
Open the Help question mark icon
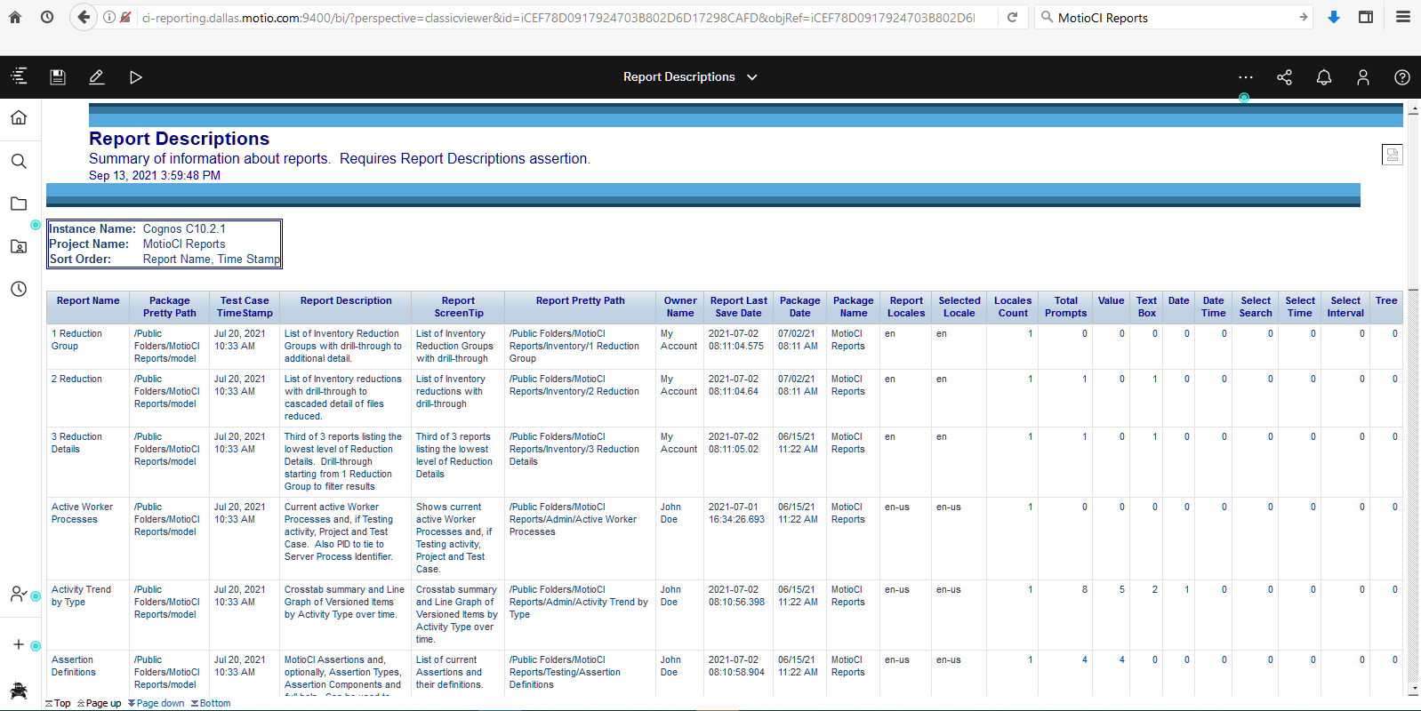pos(1402,77)
